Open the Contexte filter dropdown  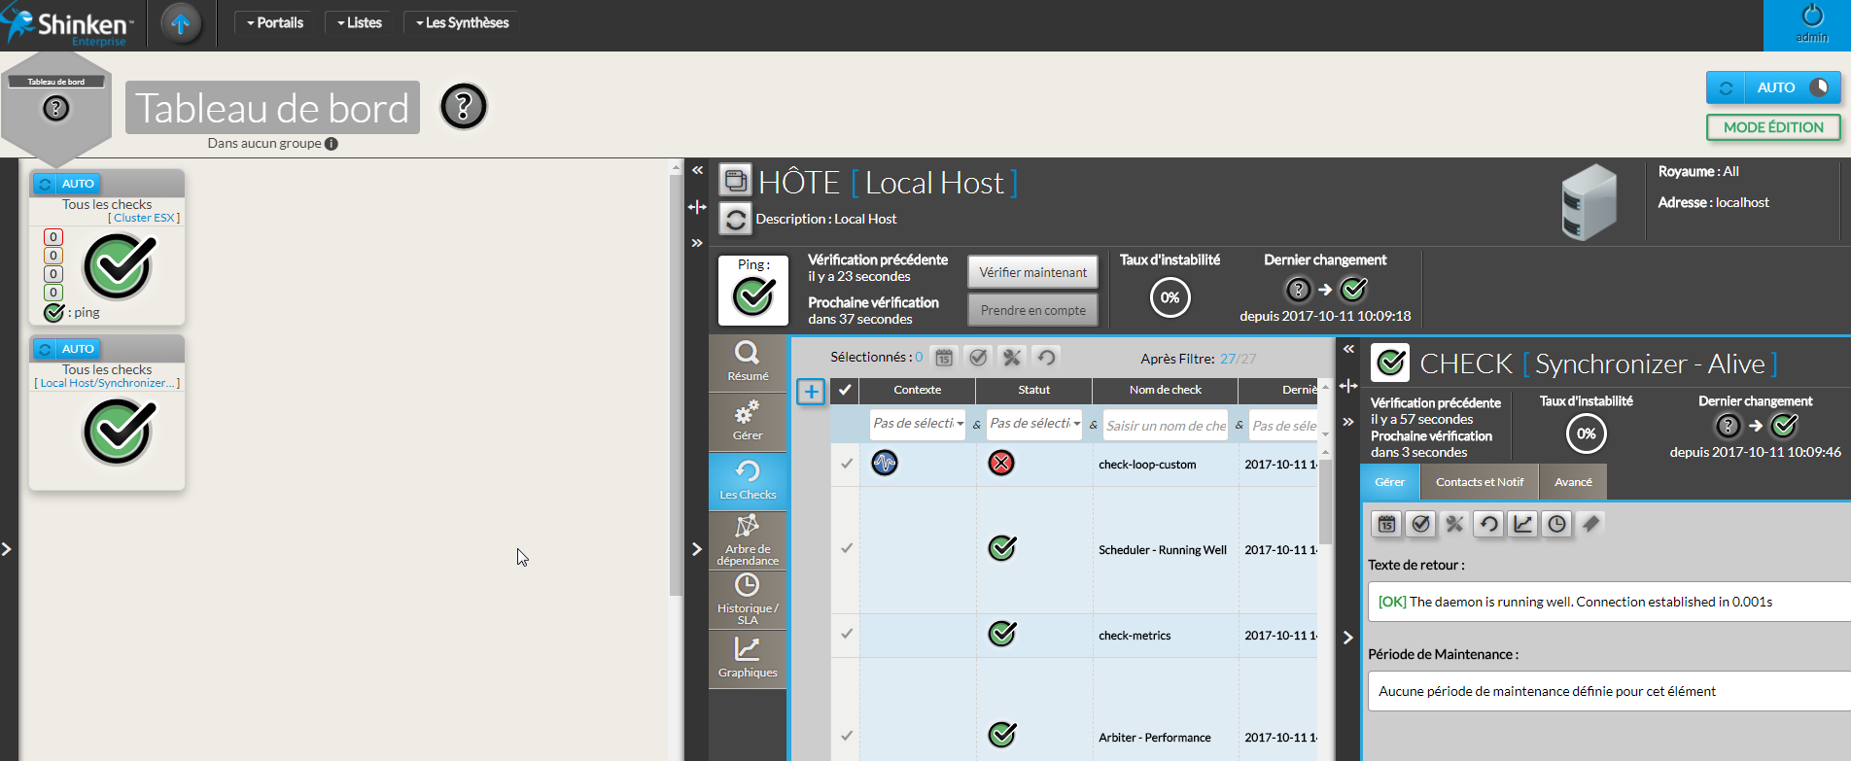click(917, 424)
